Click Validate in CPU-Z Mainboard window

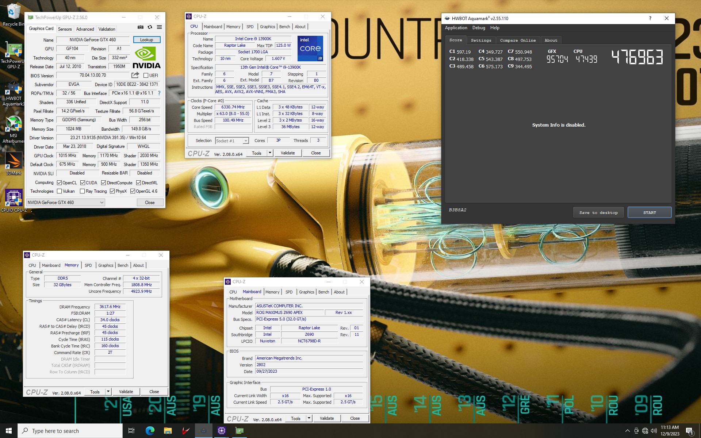327,418
